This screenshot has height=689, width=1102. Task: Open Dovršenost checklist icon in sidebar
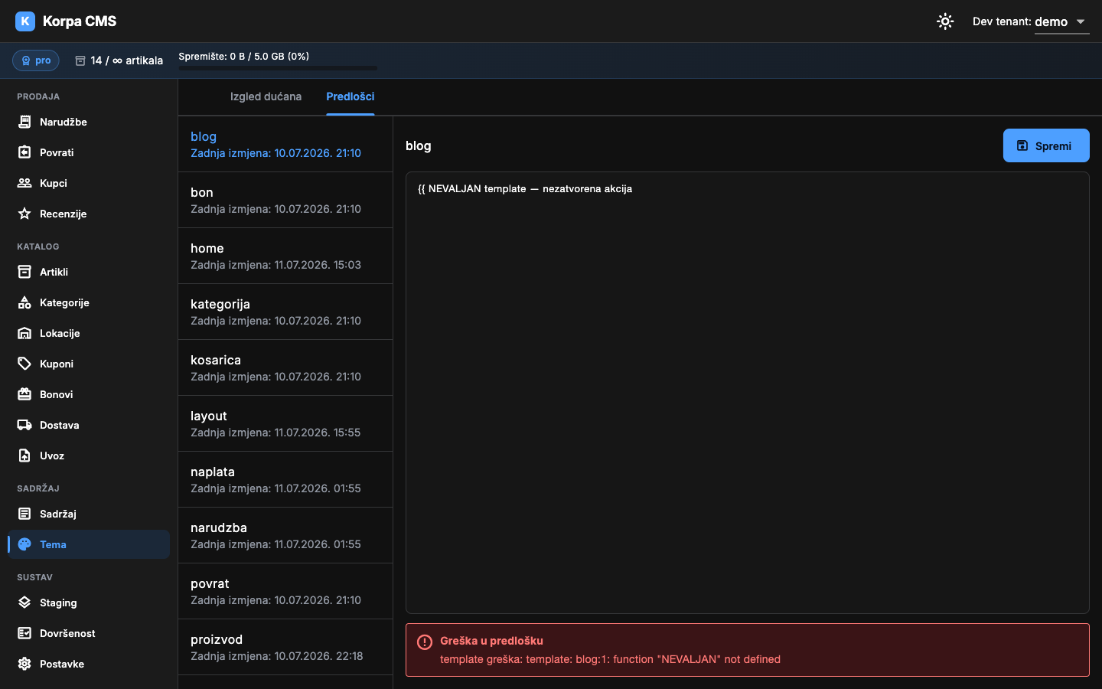coord(24,633)
